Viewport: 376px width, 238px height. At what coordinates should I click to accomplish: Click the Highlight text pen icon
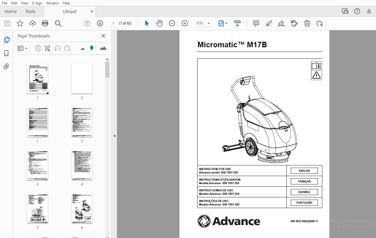(x=269, y=24)
